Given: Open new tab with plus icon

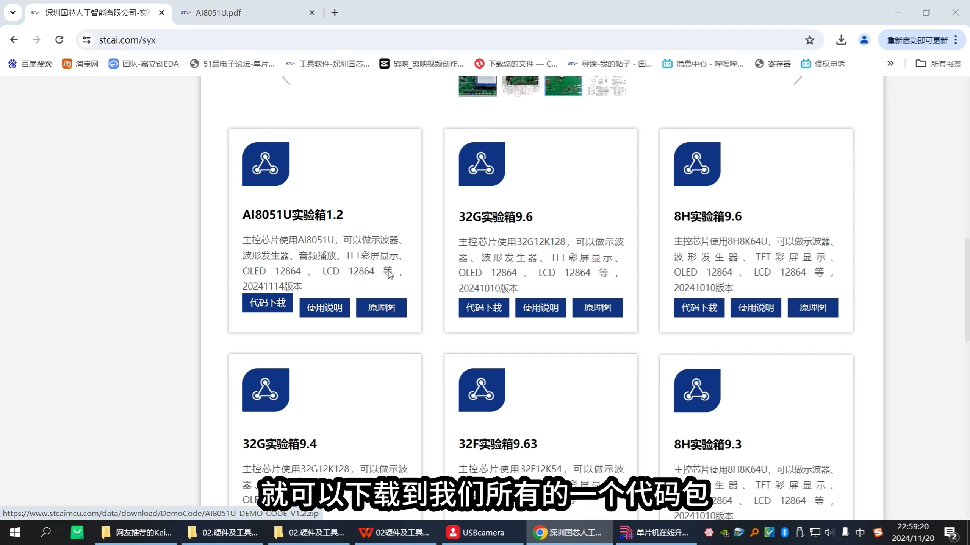Looking at the screenshot, I should tap(335, 13).
